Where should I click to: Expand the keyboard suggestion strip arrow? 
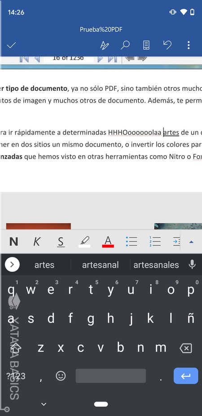point(12,264)
